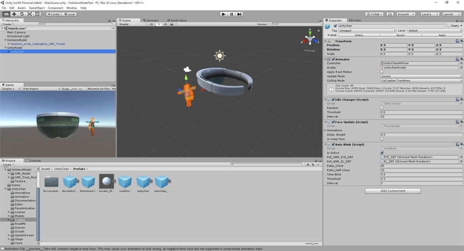Screen dimensions: 464x251
Task: Click the Step frame button
Action: [x=239, y=14]
